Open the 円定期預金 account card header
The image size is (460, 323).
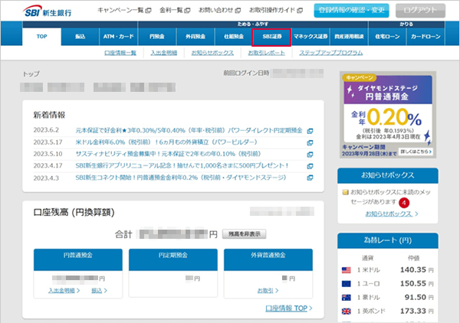173,259
